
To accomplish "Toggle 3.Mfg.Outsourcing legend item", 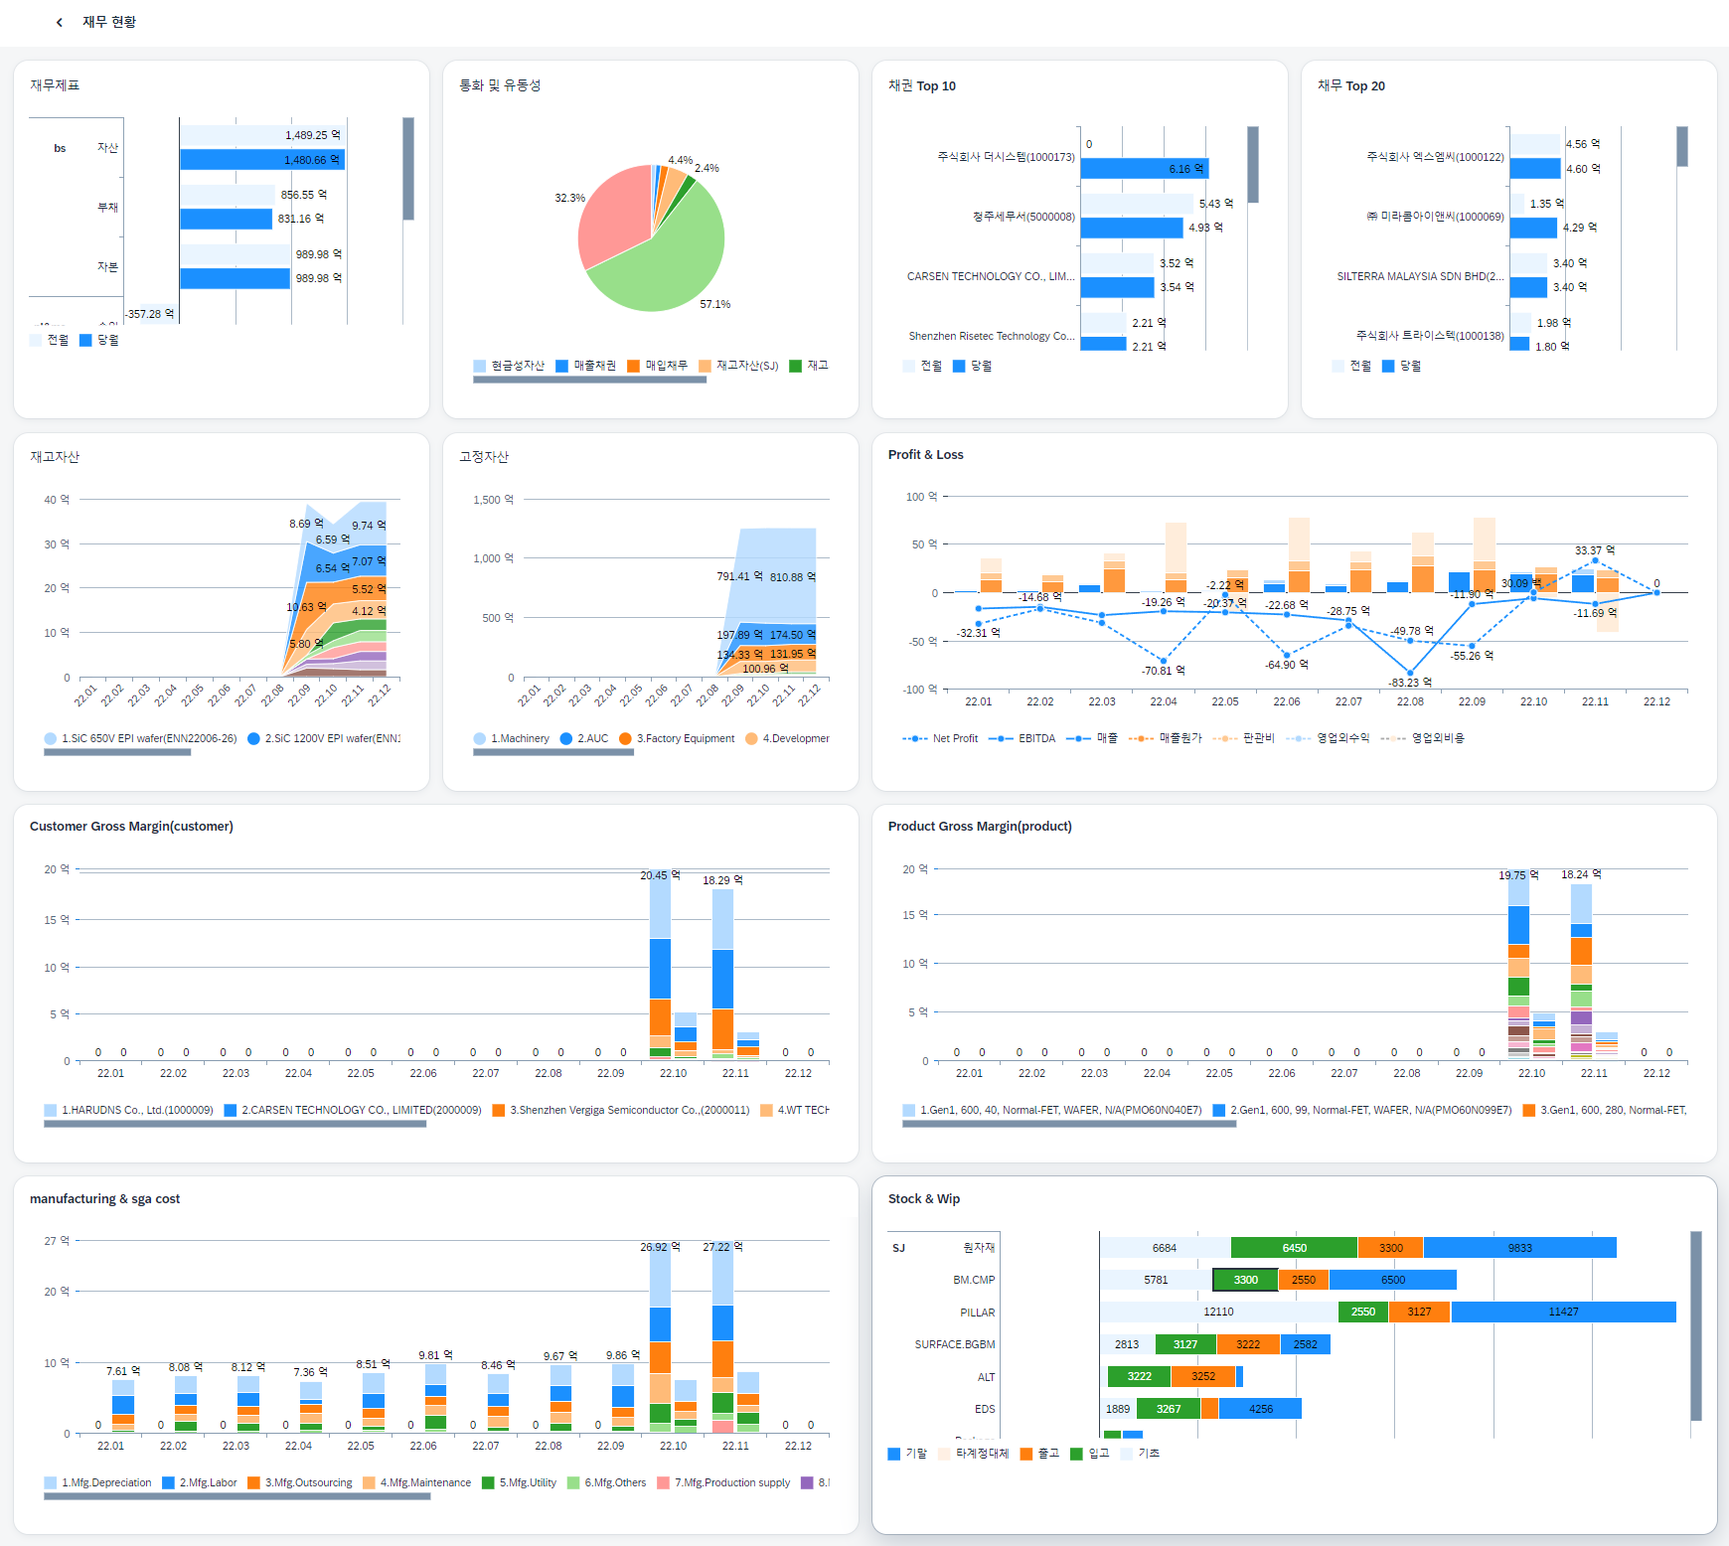I will (x=300, y=1482).
